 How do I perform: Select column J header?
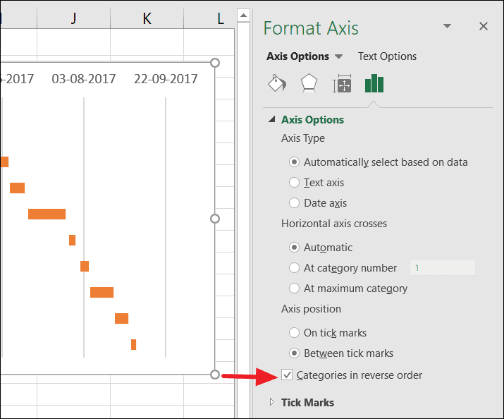coord(73,18)
